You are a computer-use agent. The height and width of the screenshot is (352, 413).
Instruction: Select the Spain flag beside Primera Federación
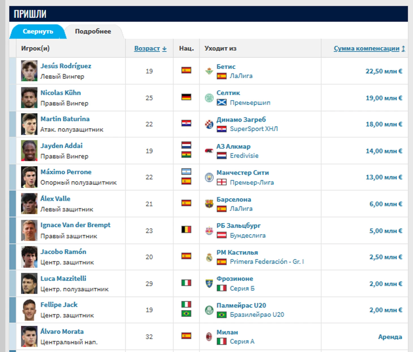(222, 262)
